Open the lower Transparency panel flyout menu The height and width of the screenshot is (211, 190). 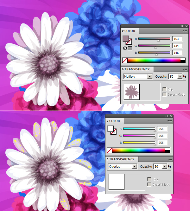(170, 159)
